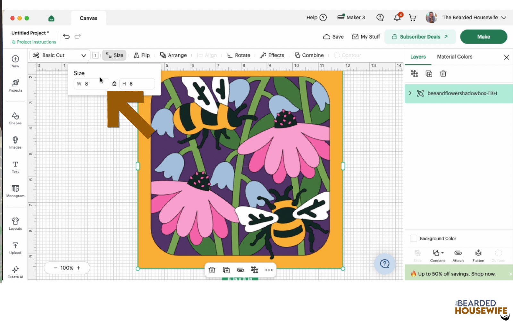The height and width of the screenshot is (326, 513).
Task: Click ungroup icon in the floating canvas toolbar
Action: pyautogui.click(x=255, y=270)
